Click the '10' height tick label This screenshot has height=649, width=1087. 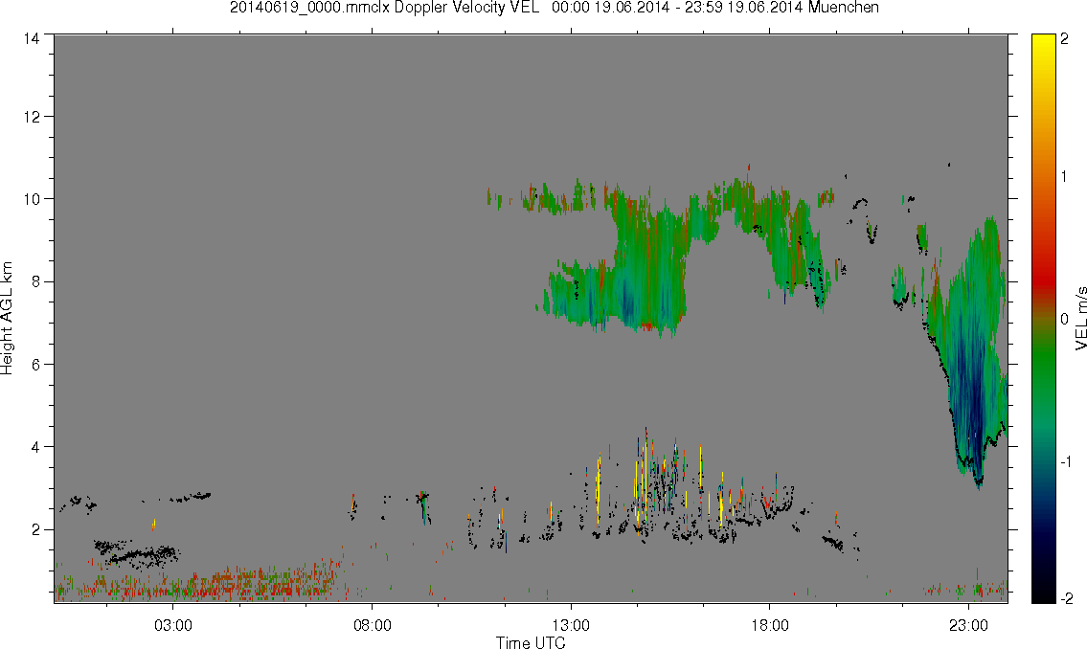32,199
